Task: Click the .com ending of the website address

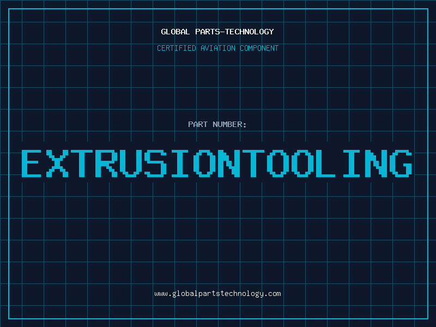Action: (x=272, y=294)
